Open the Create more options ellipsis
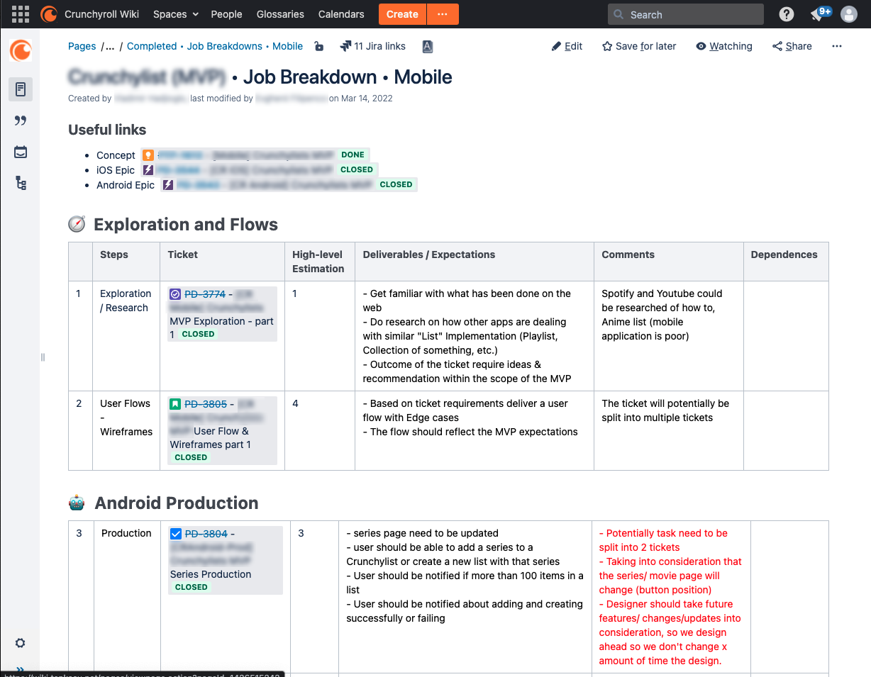Viewport: 871px width, 677px height. tap(443, 14)
